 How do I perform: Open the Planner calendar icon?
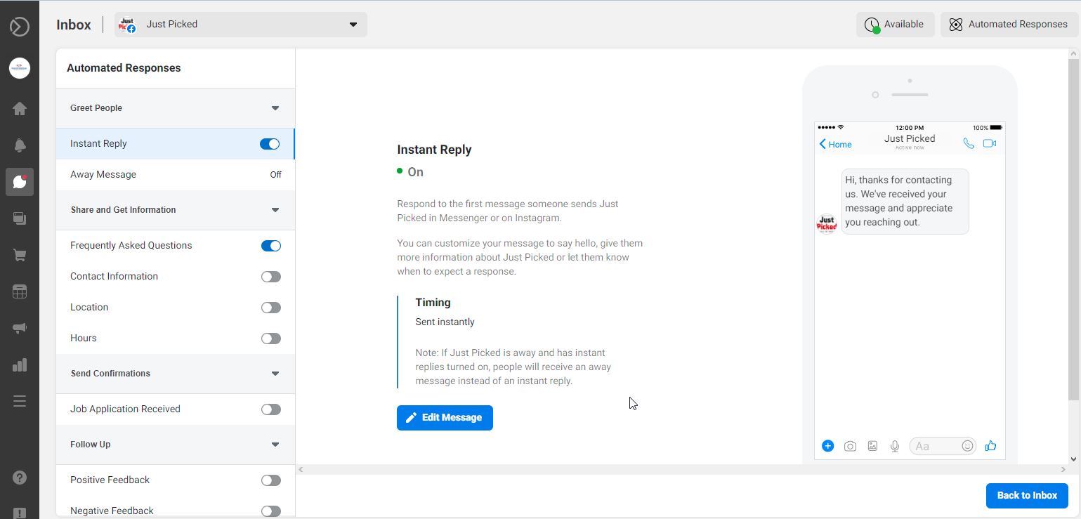pyautogui.click(x=19, y=291)
